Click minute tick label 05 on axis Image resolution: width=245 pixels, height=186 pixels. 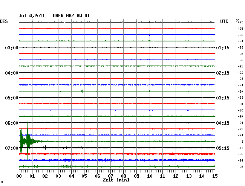[x=84, y=176]
